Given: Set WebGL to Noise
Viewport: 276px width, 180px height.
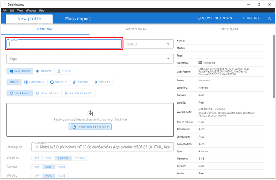Looking at the screenshot, I should pyautogui.click(x=61, y=175).
